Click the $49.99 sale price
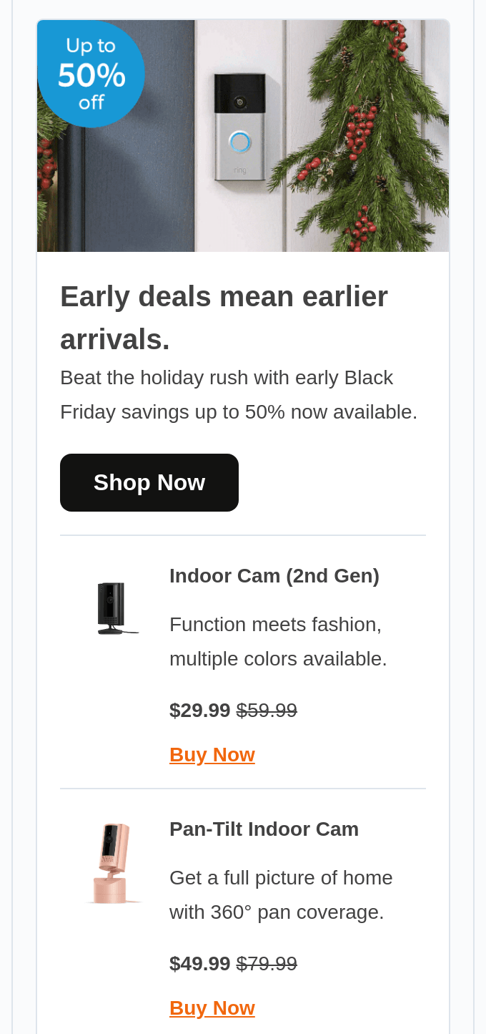 [200, 963]
